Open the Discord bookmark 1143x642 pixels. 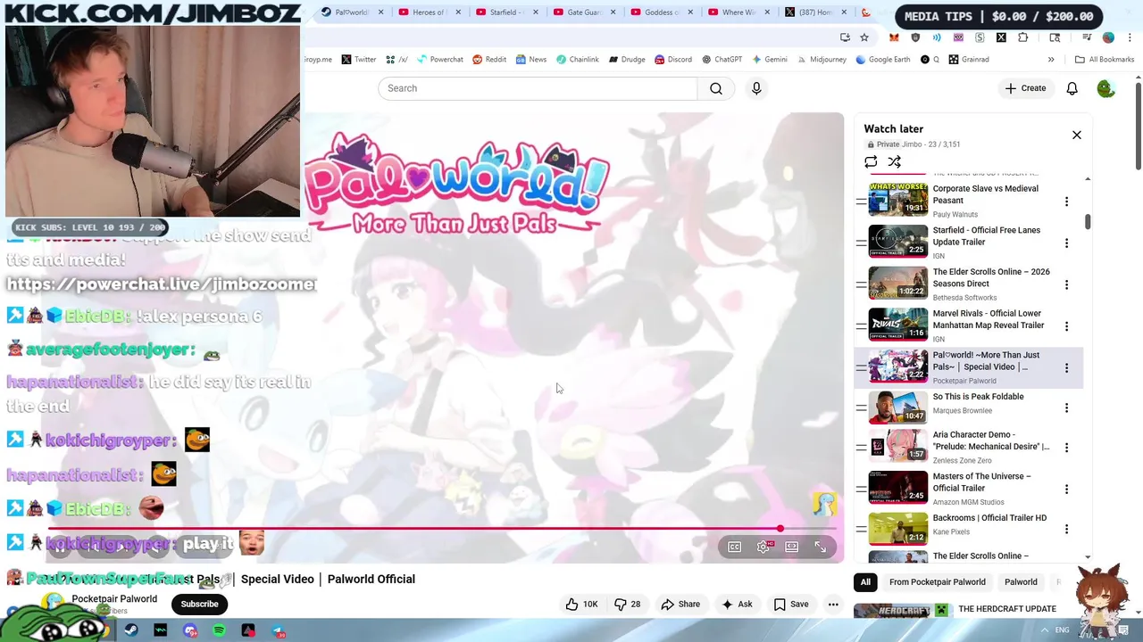[672, 60]
